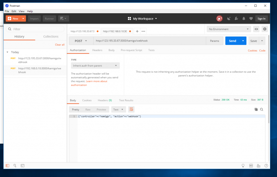Viewport: 277px width, 177px height.
Task: Open settings wrench icon in header
Action: (x=236, y=19)
